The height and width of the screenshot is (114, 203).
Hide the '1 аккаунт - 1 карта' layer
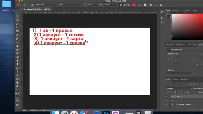click(167, 104)
